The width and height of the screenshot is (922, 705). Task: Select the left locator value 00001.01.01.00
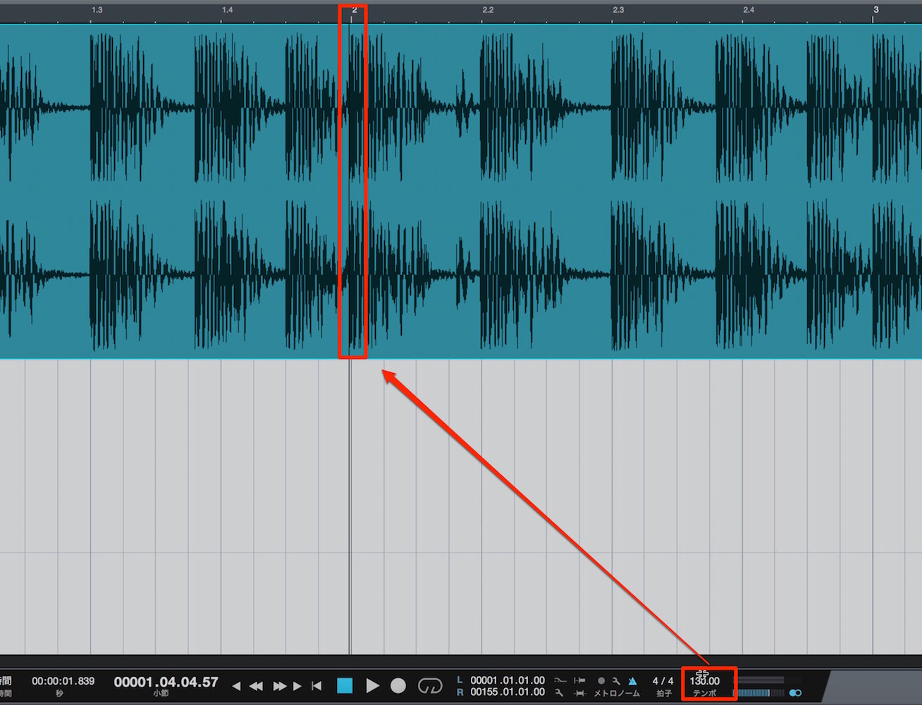pos(508,680)
